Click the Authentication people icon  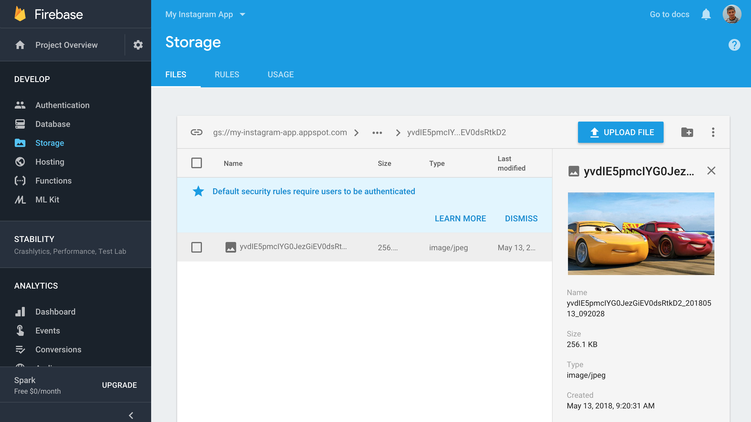[x=20, y=105]
